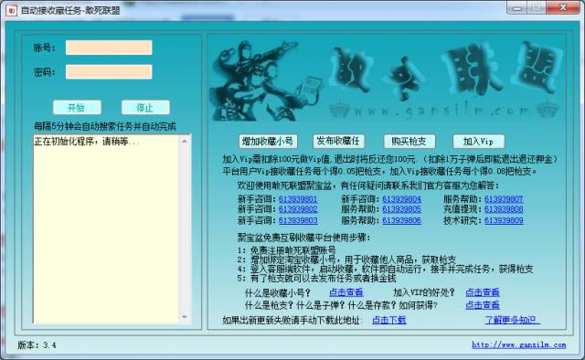
Task: Click the 账号 account input field
Action: 109,48
